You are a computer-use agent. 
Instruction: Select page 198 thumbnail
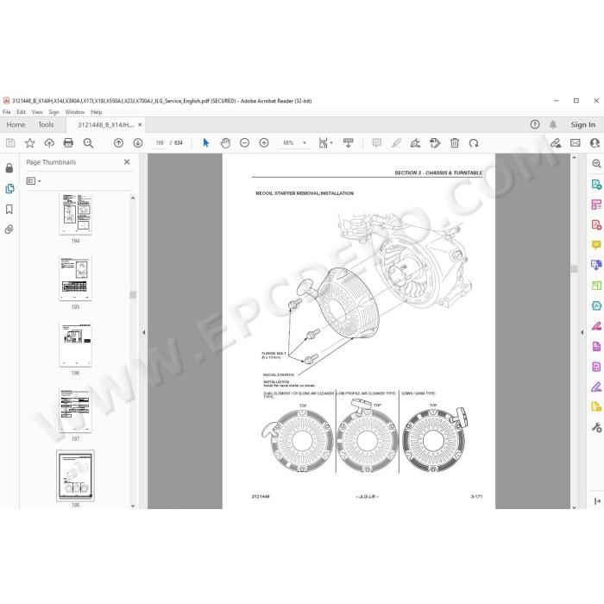pyautogui.click(x=75, y=475)
